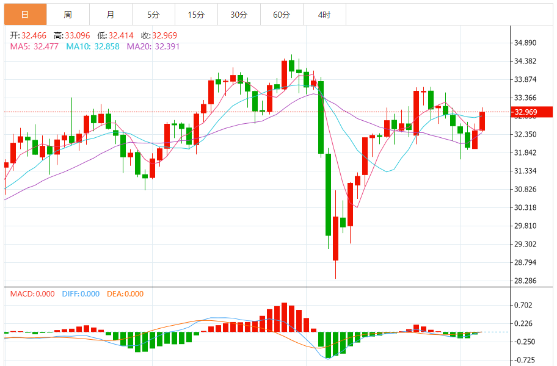This screenshot has height=366, width=557.
Task: Click the MACD:0.000 indicator label
Action: [x=32, y=293]
